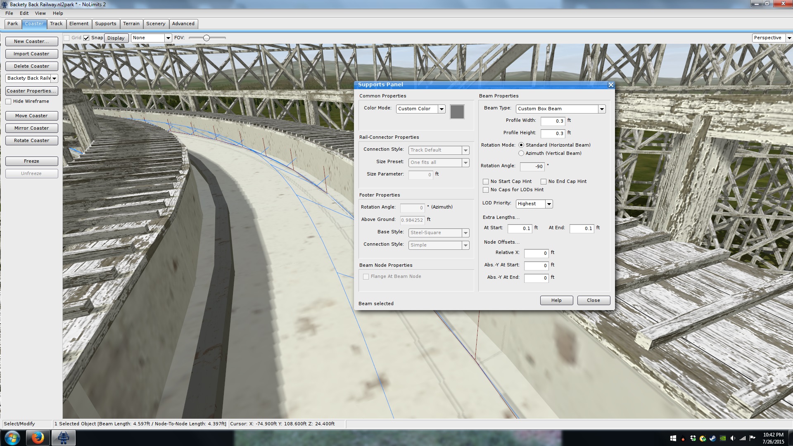This screenshot has width=793, height=446.
Task: Open the volume speaker tray icon
Action: pyautogui.click(x=733, y=438)
